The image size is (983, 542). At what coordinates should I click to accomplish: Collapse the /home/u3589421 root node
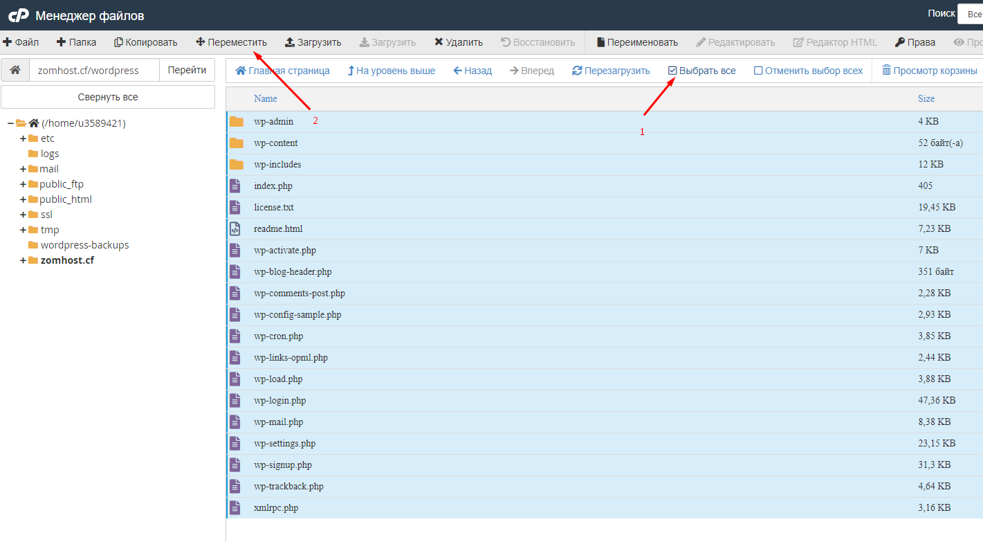[10, 123]
